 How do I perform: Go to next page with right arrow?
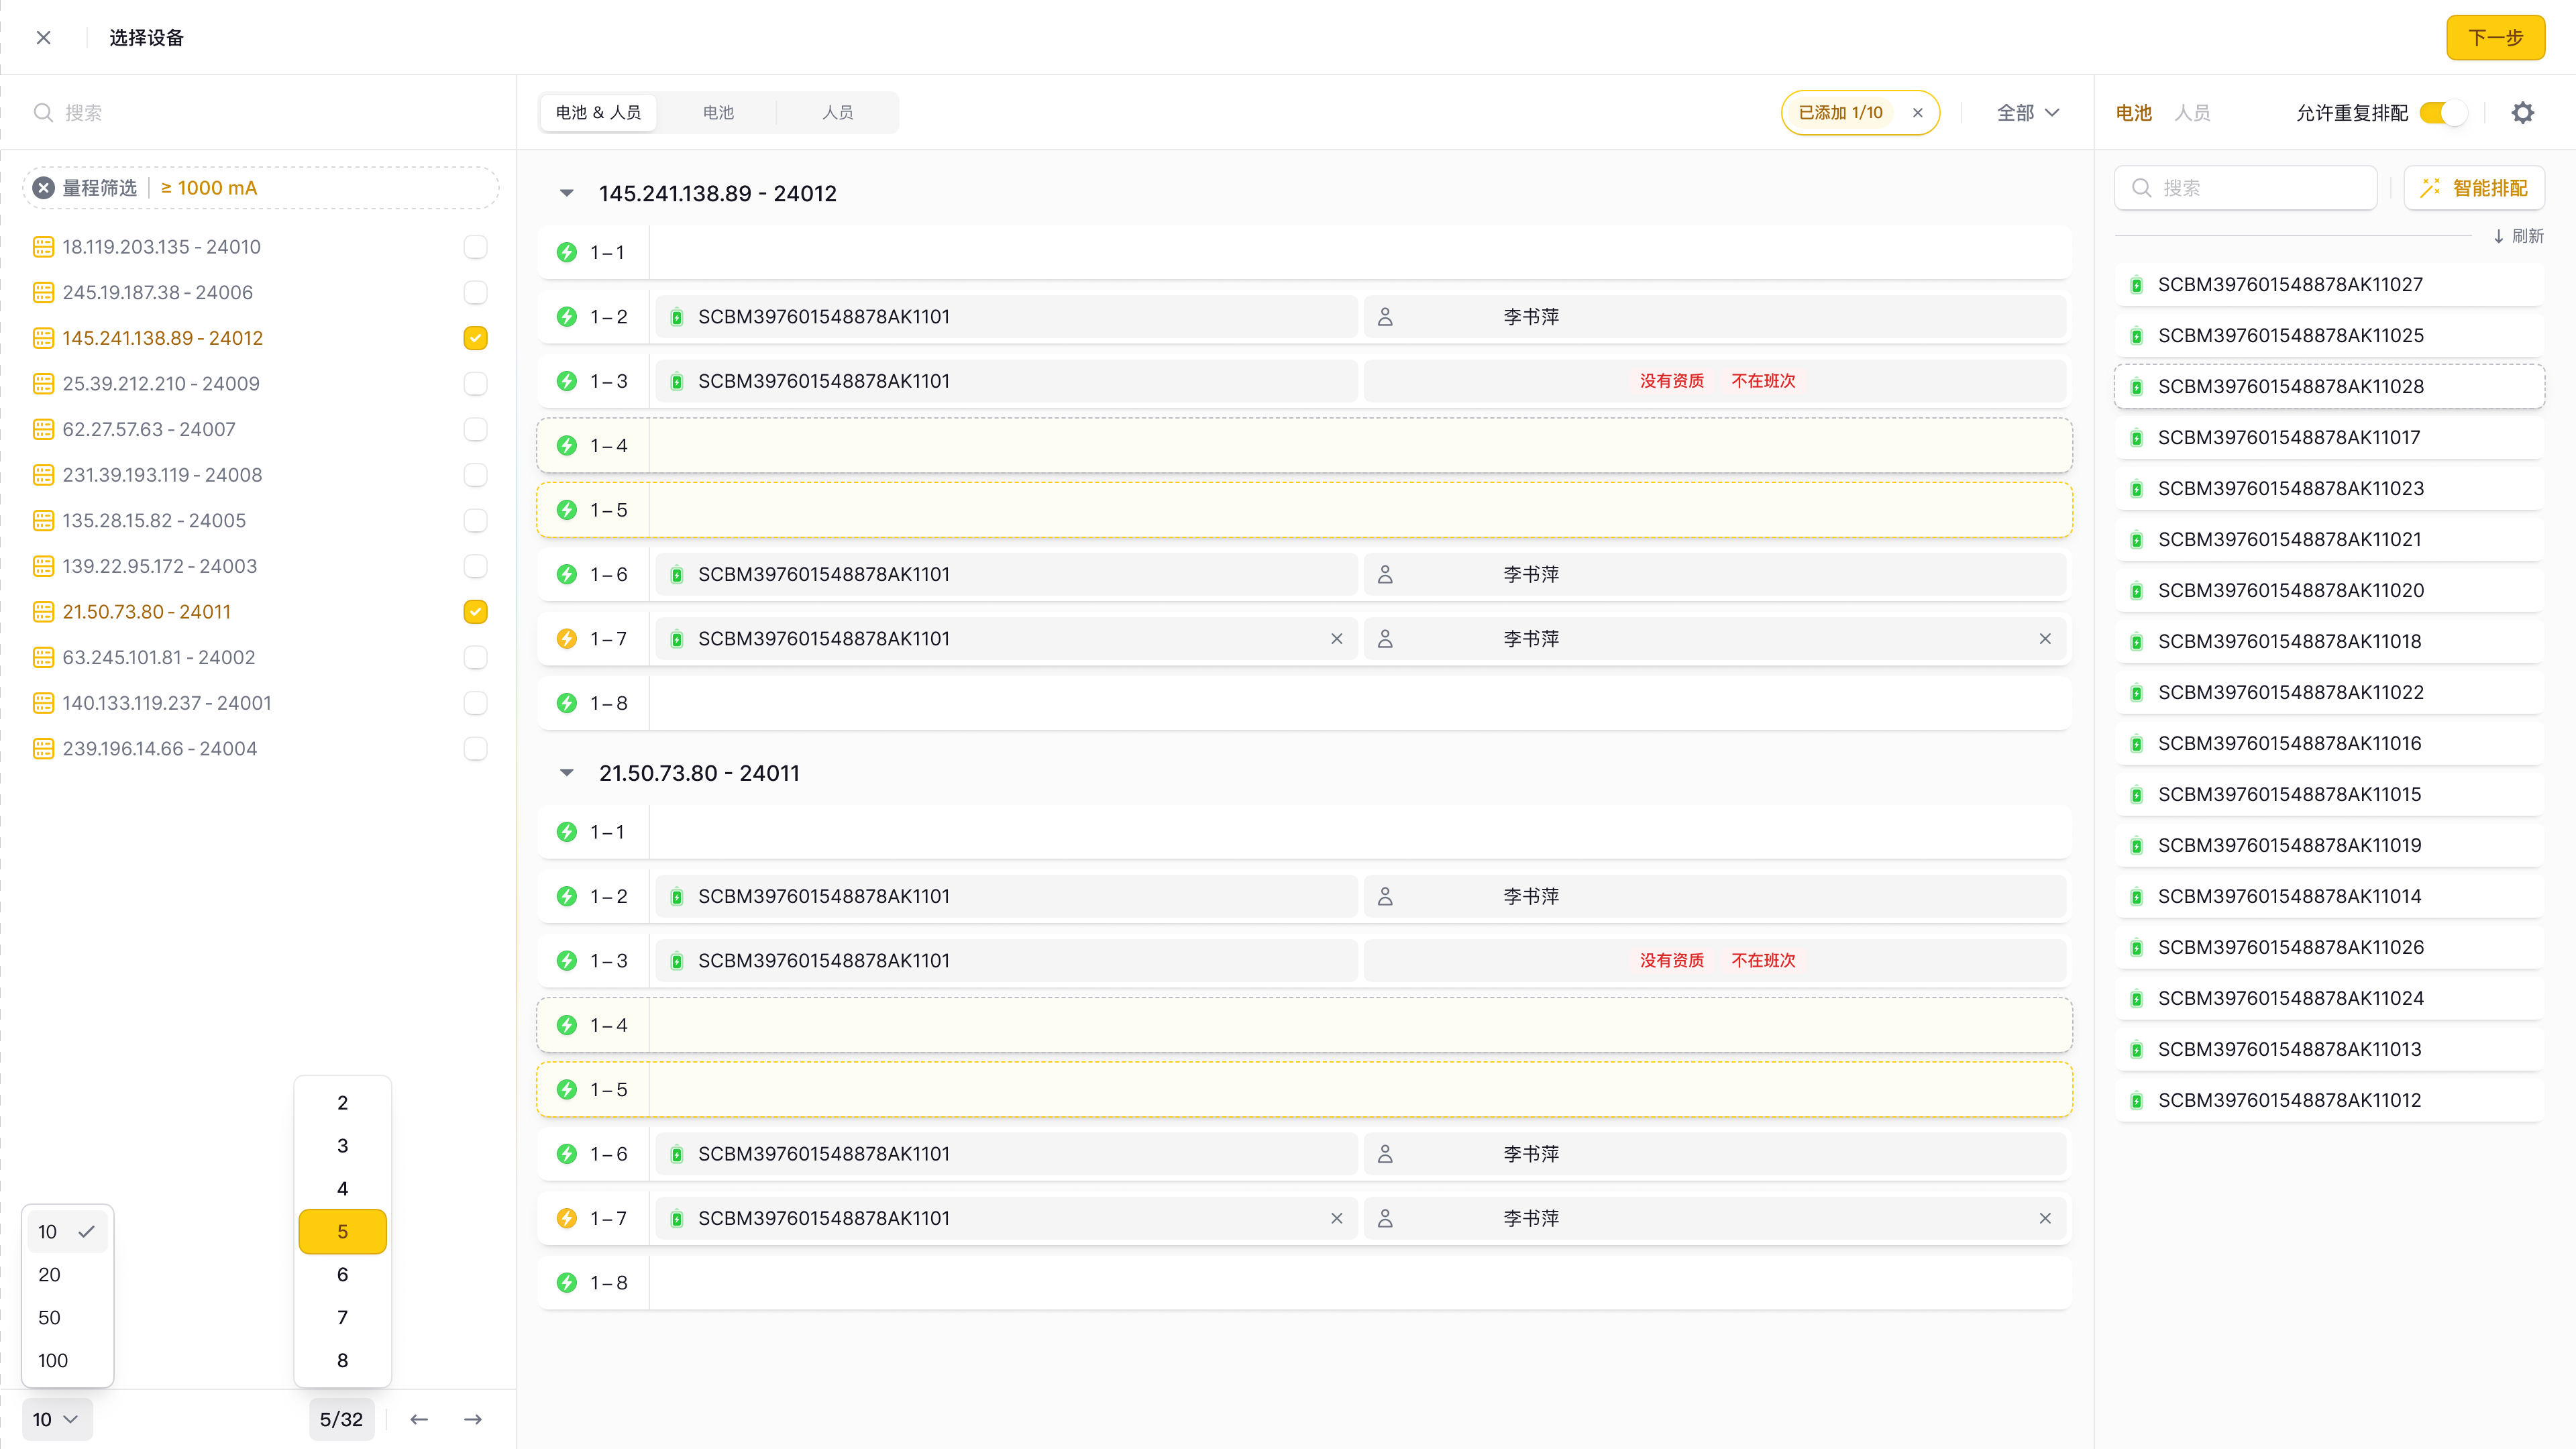click(x=473, y=1419)
